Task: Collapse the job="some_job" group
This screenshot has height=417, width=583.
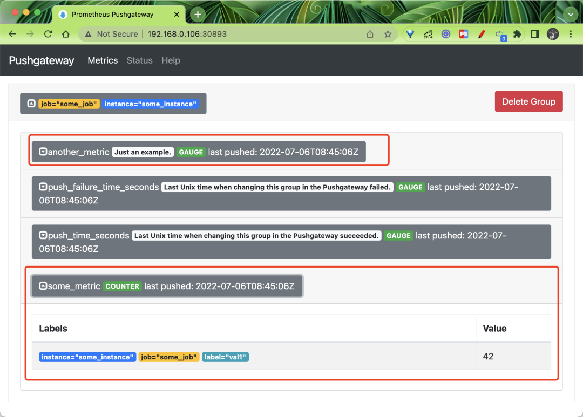Action: [x=31, y=104]
